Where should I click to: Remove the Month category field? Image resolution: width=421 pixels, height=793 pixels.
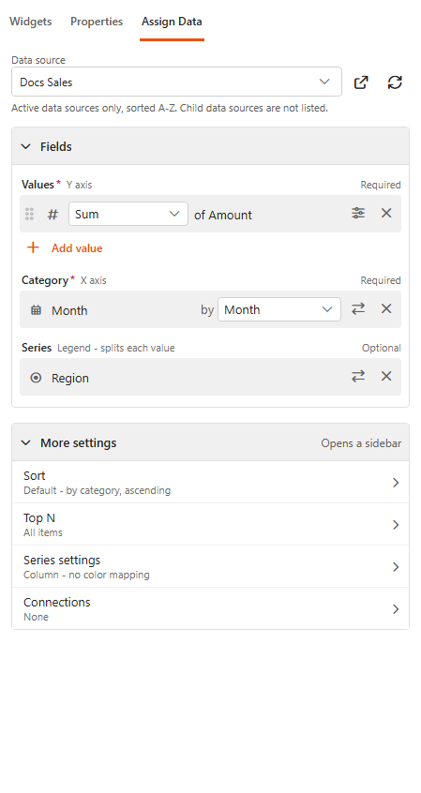[x=386, y=308]
